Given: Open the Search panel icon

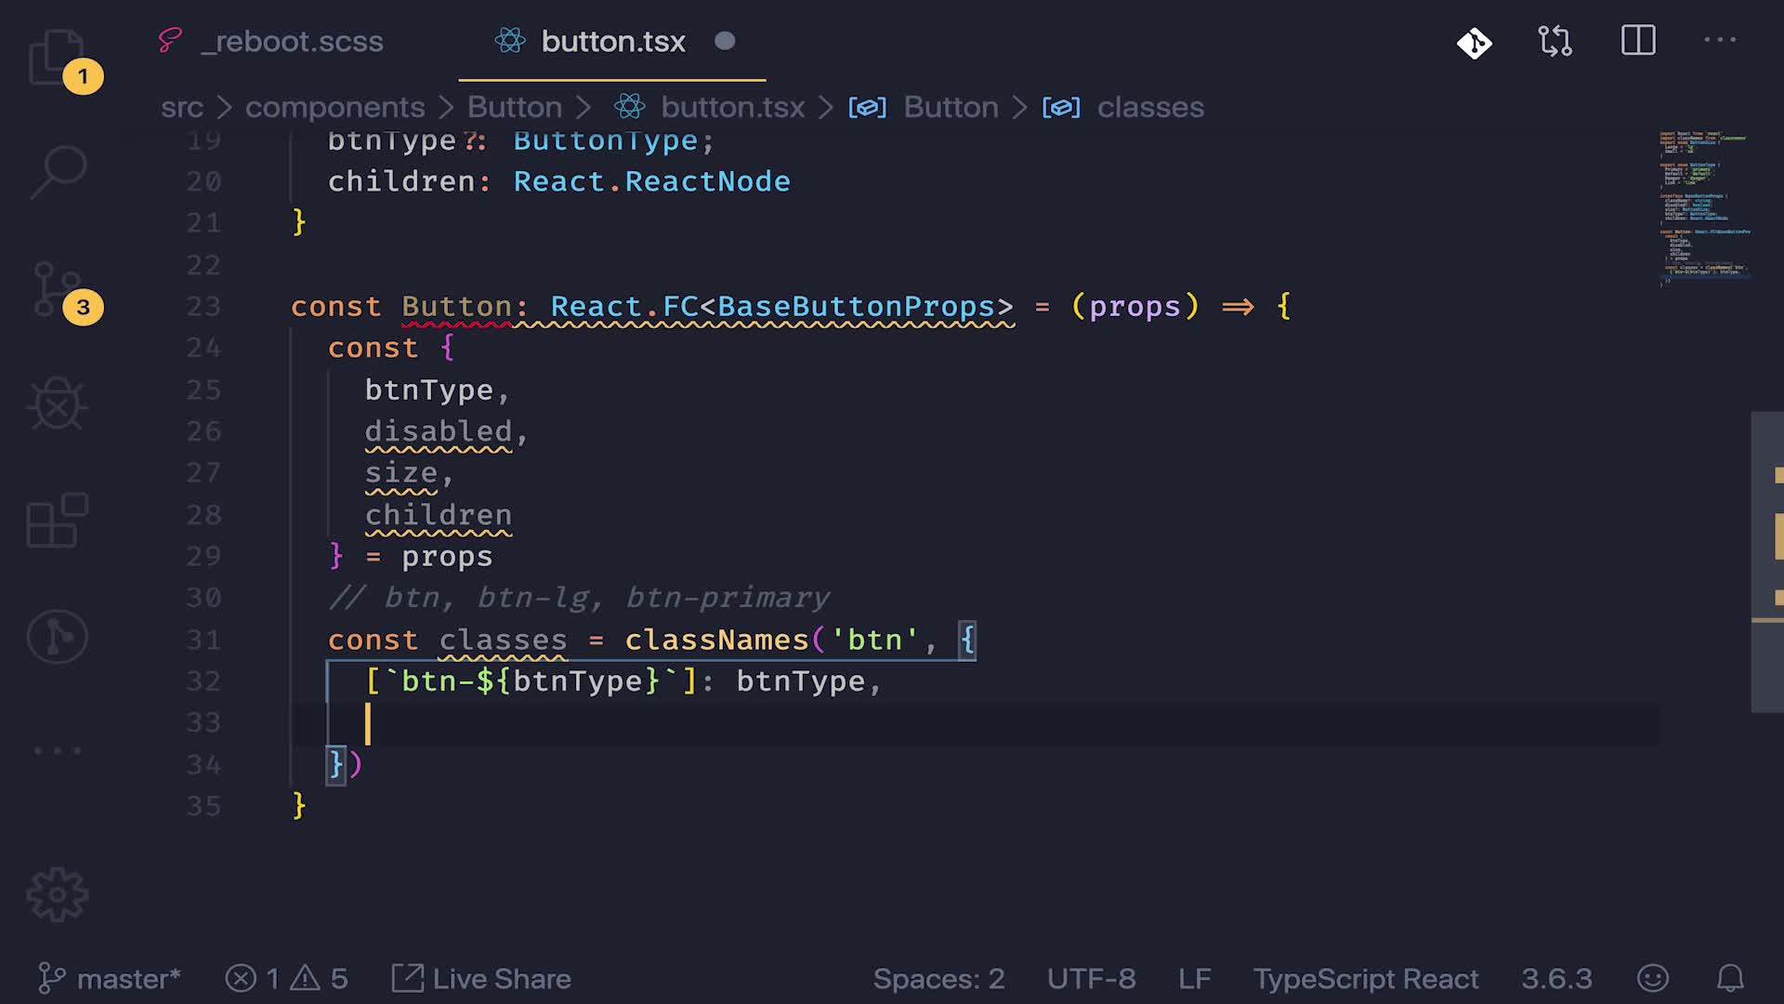Looking at the screenshot, I should [58, 172].
